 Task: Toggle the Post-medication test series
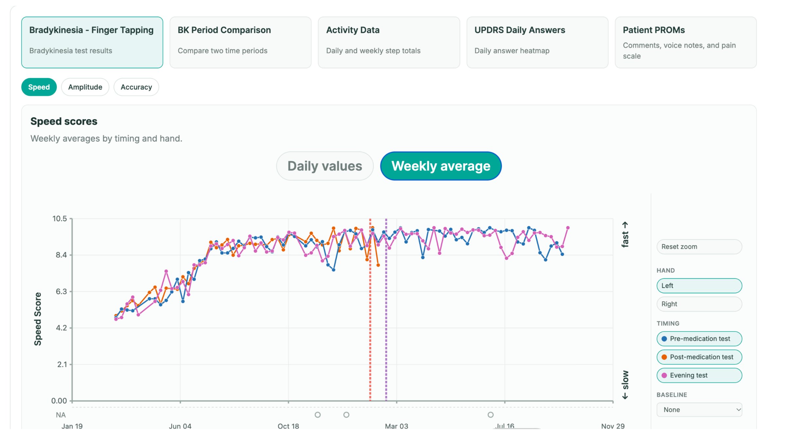click(x=699, y=357)
